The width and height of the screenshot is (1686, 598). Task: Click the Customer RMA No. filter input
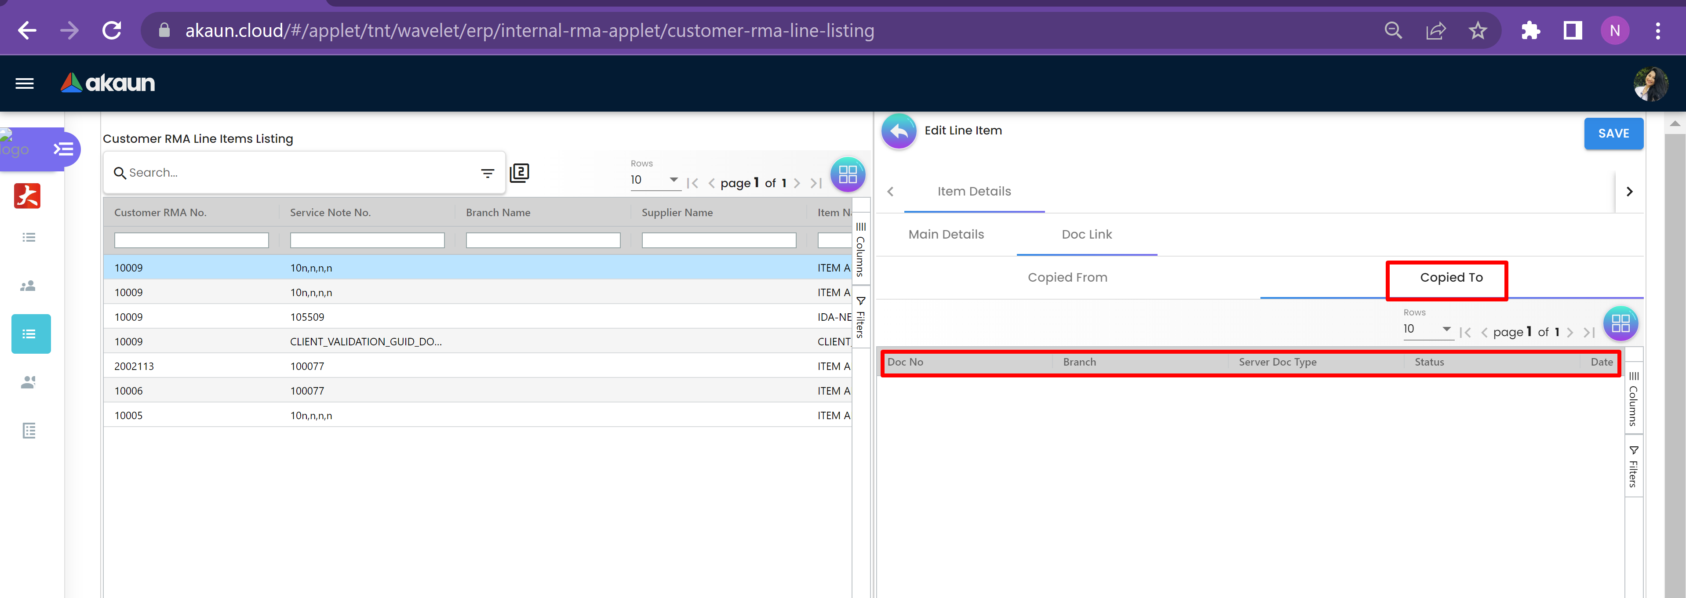click(x=191, y=241)
